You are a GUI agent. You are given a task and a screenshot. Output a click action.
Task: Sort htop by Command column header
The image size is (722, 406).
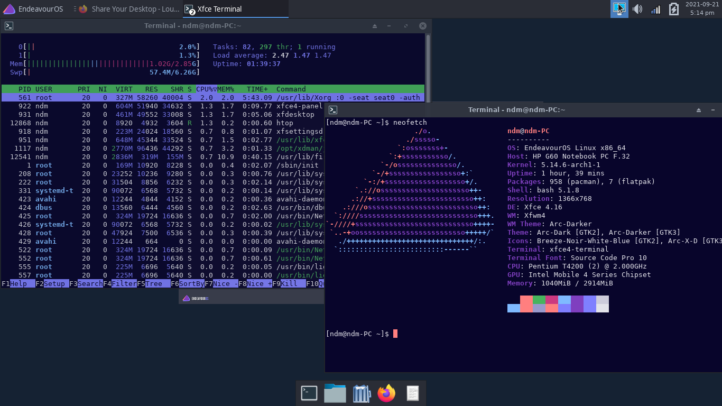pyautogui.click(x=291, y=89)
